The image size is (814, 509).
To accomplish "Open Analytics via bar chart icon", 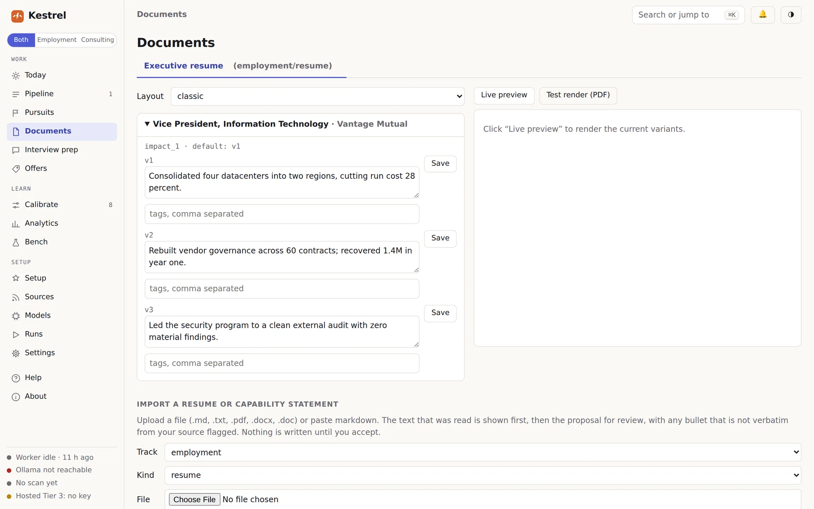I will 16,224.
